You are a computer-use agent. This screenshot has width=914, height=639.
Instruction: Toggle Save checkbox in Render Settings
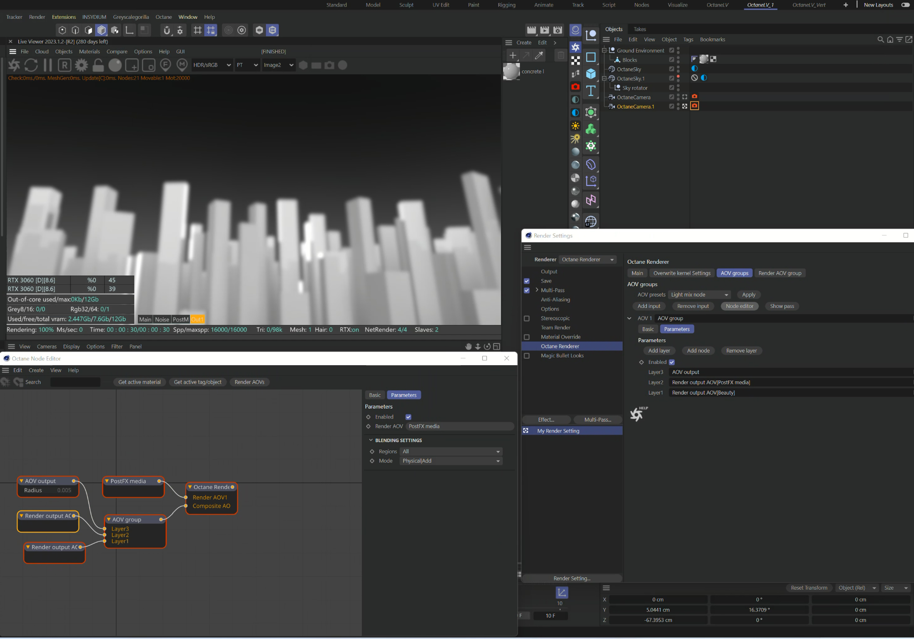[x=527, y=281]
